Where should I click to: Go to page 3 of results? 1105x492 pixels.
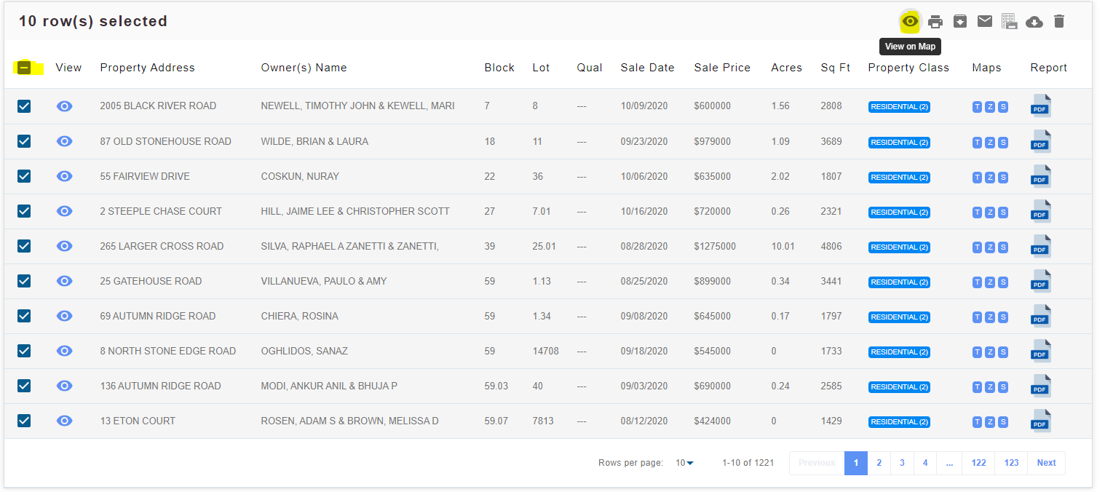902,463
